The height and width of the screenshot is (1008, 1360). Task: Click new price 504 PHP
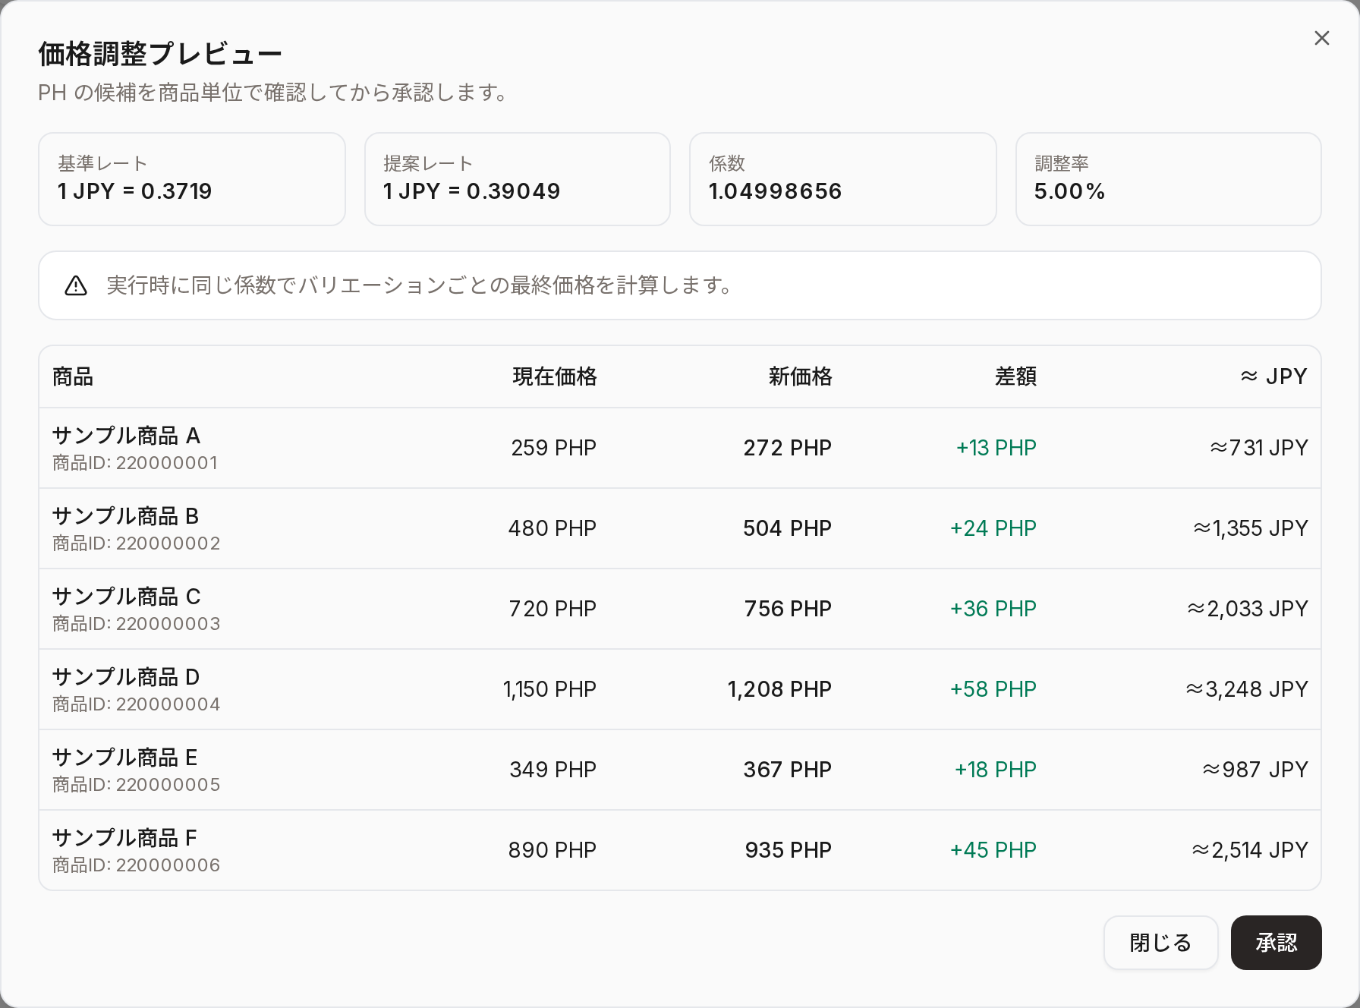point(788,528)
